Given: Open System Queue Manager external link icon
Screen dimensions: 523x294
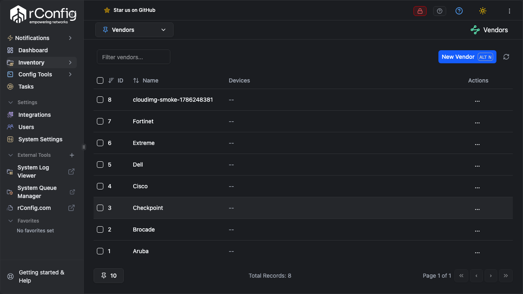Looking at the screenshot, I should click(72, 192).
